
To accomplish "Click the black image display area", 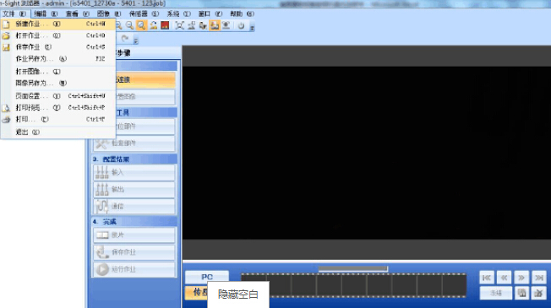I will pyautogui.click(x=367, y=153).
